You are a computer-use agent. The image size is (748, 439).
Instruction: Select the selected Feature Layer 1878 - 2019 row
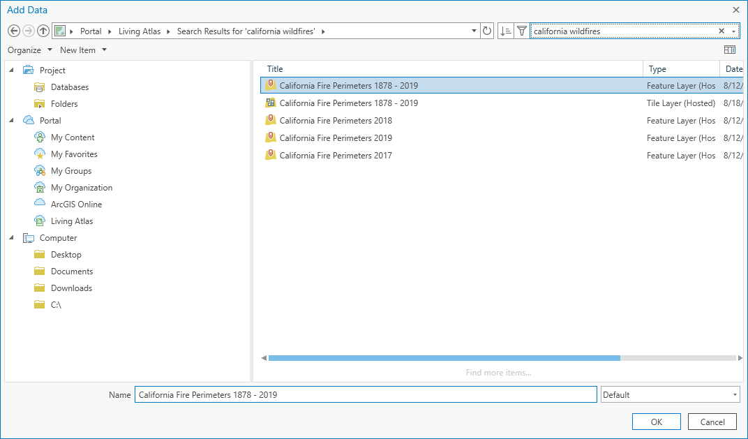pyautogui.click(x=502, y=85)
